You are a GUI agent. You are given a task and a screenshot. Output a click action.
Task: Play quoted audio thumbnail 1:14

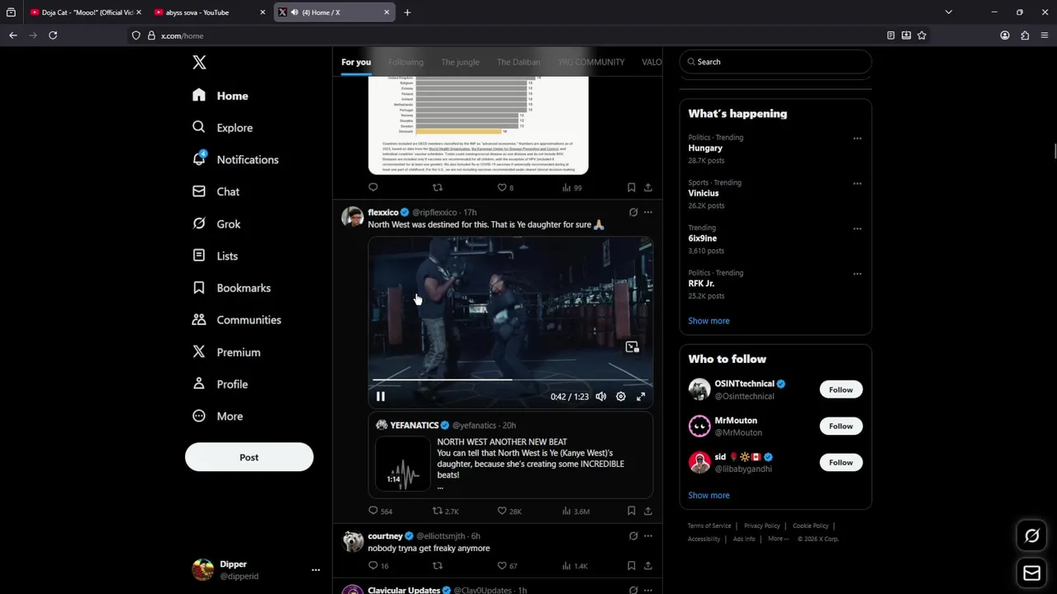pos(403,464)
